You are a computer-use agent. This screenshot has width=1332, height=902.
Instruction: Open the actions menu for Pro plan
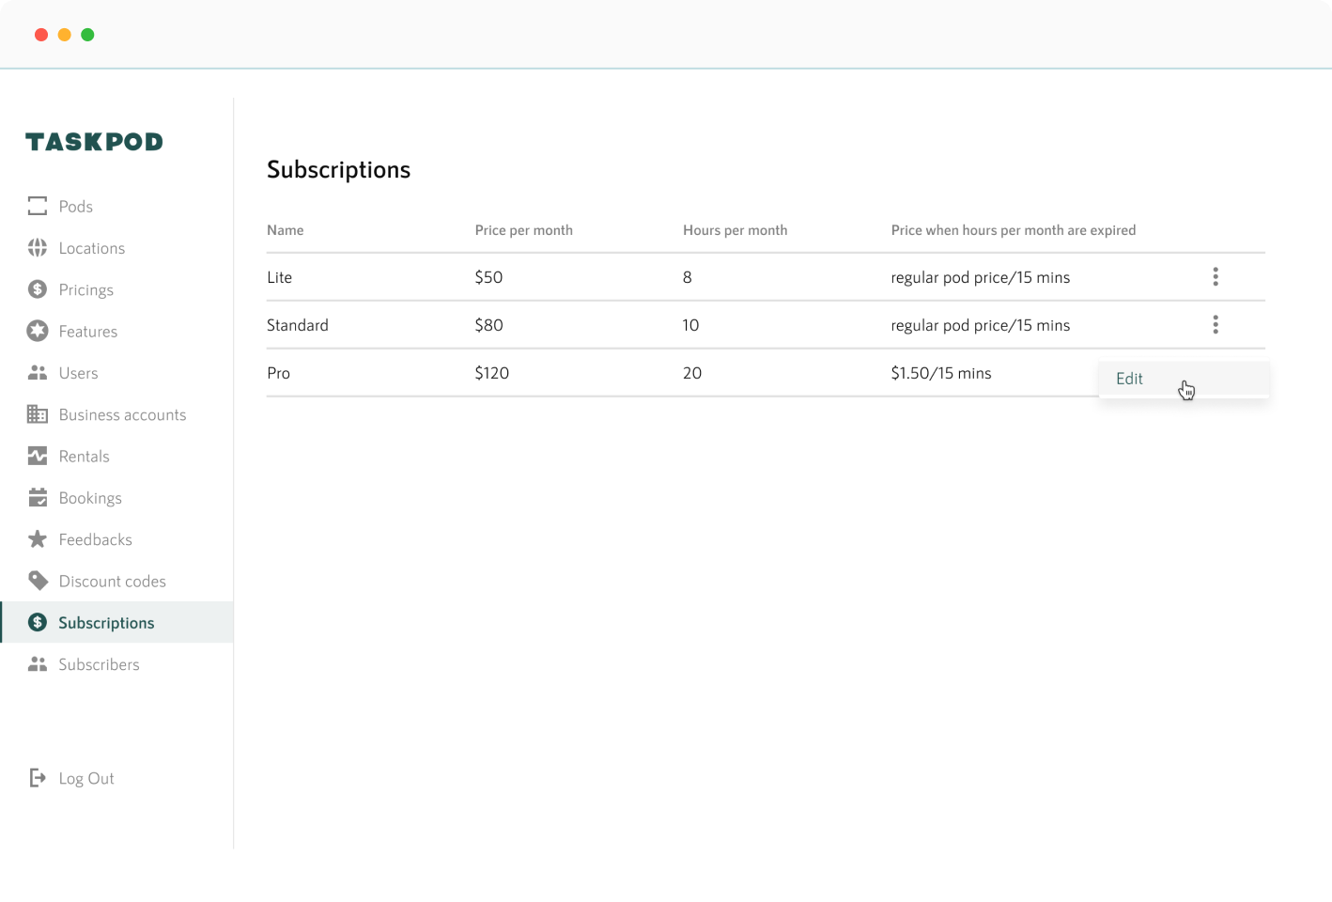[1216, 372]
